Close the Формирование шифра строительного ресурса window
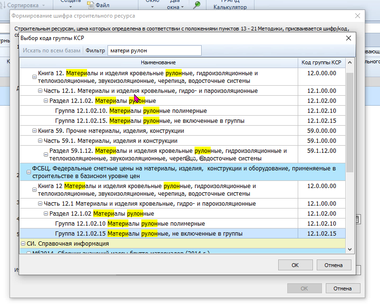380x308 pixels. click(358, 16)
